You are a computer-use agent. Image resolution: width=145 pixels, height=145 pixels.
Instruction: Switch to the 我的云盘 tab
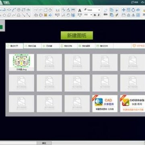pyautogui.click(x=32, y=46)
